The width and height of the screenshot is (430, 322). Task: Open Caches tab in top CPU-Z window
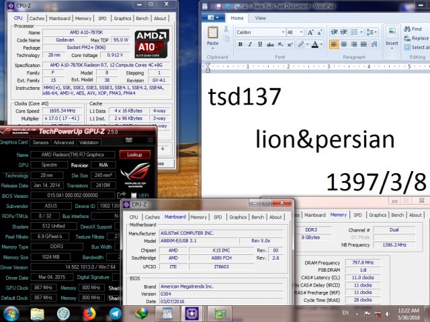[x=37, y=18]
